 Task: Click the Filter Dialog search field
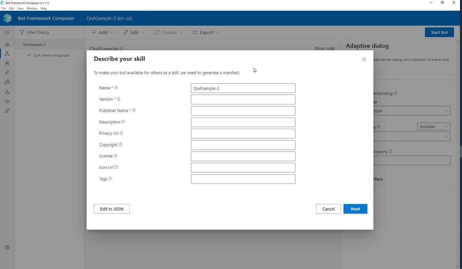(x=49, y=32)
